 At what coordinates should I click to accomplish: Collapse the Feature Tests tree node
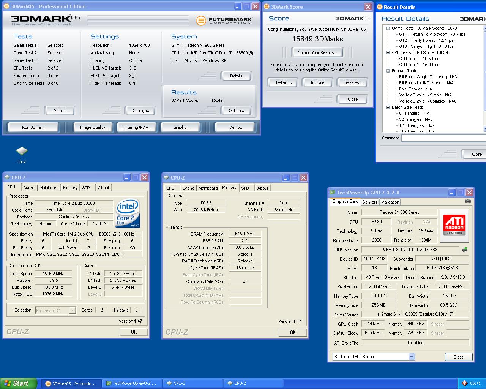pos(388,71)
